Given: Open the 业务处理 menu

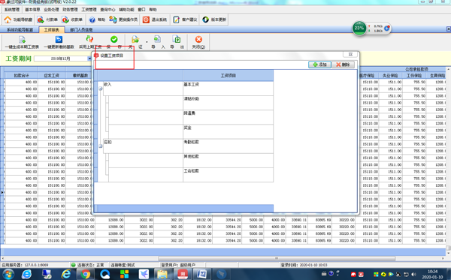Looking at the screenshot, I should click(x=51, y=10).
